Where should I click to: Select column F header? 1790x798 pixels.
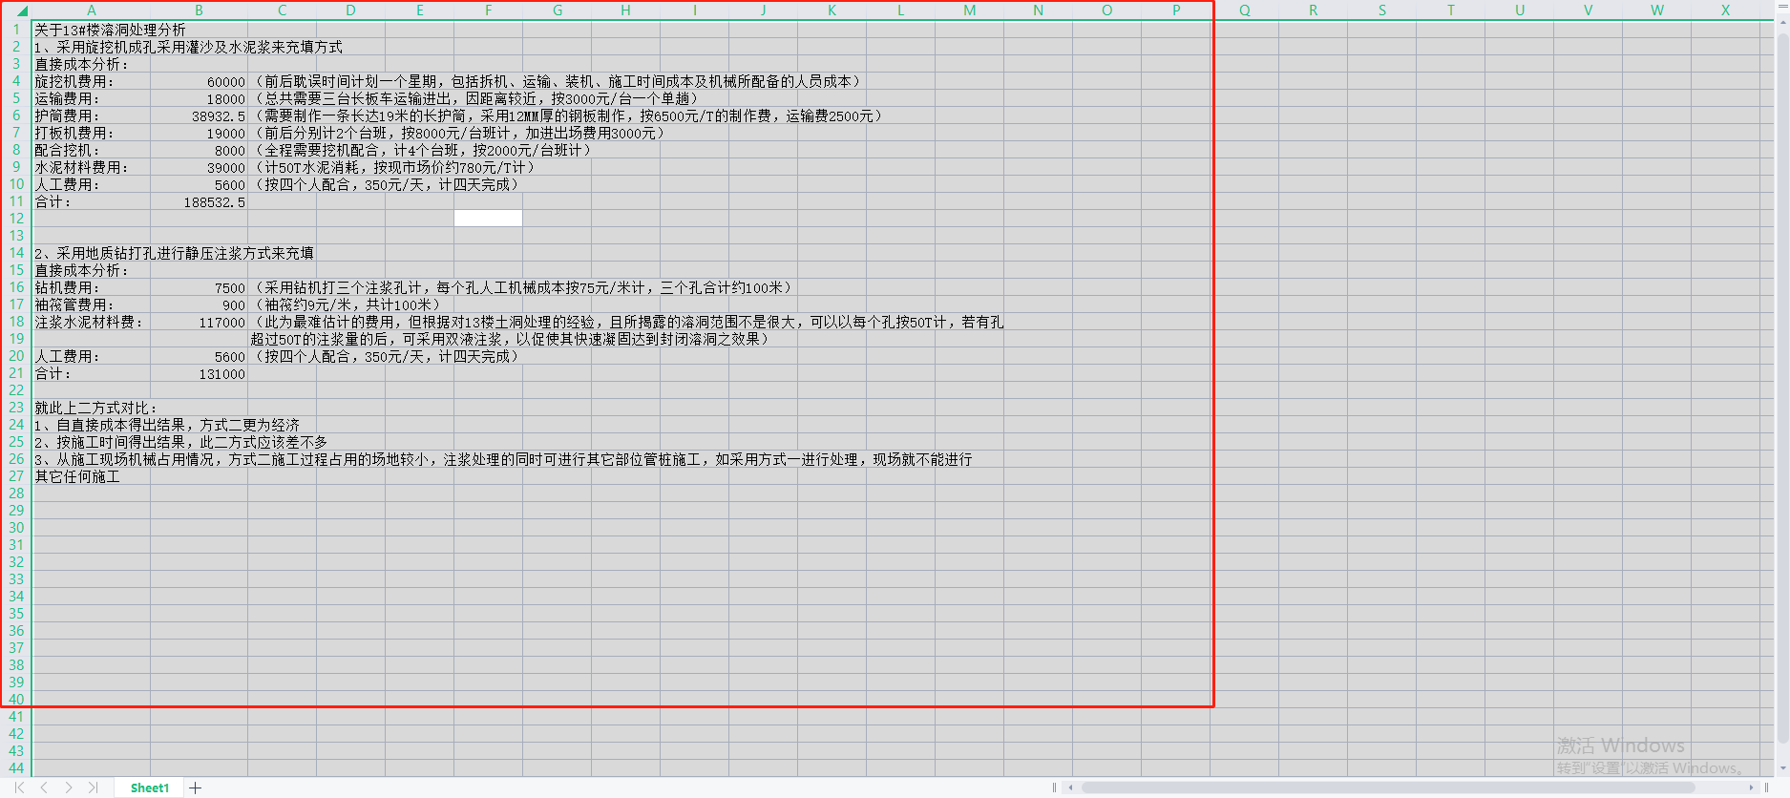(488, 10)
